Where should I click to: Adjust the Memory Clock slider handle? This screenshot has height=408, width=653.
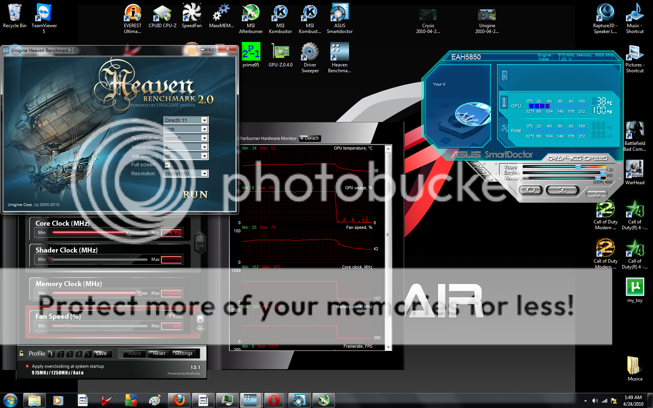pyautogui.click(x=139, y=293)
